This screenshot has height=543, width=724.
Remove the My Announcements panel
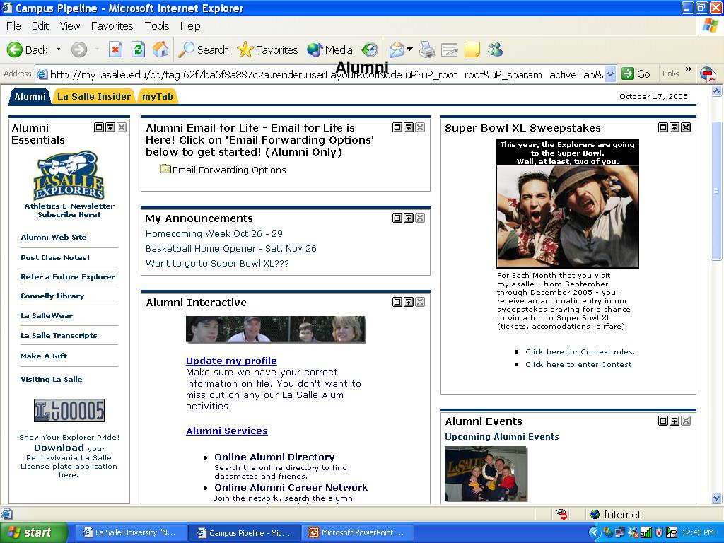click(420, 218)
